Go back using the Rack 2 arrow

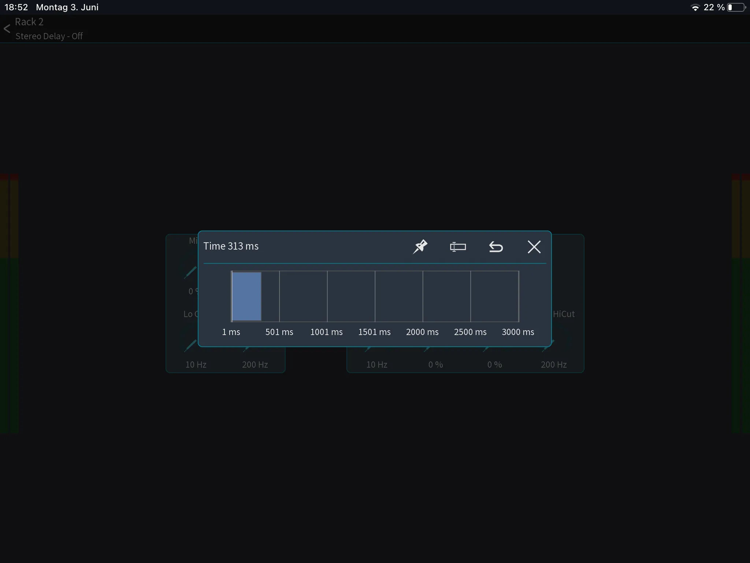pyautogui.click(x=7, y=29)
